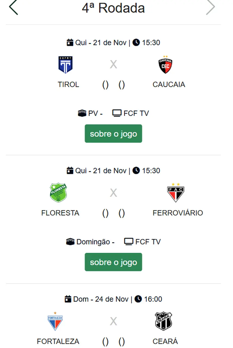Screen dimensions: 233x348
Task: Click the CAUCAIA team name
Action: click(x=169, y=85)
